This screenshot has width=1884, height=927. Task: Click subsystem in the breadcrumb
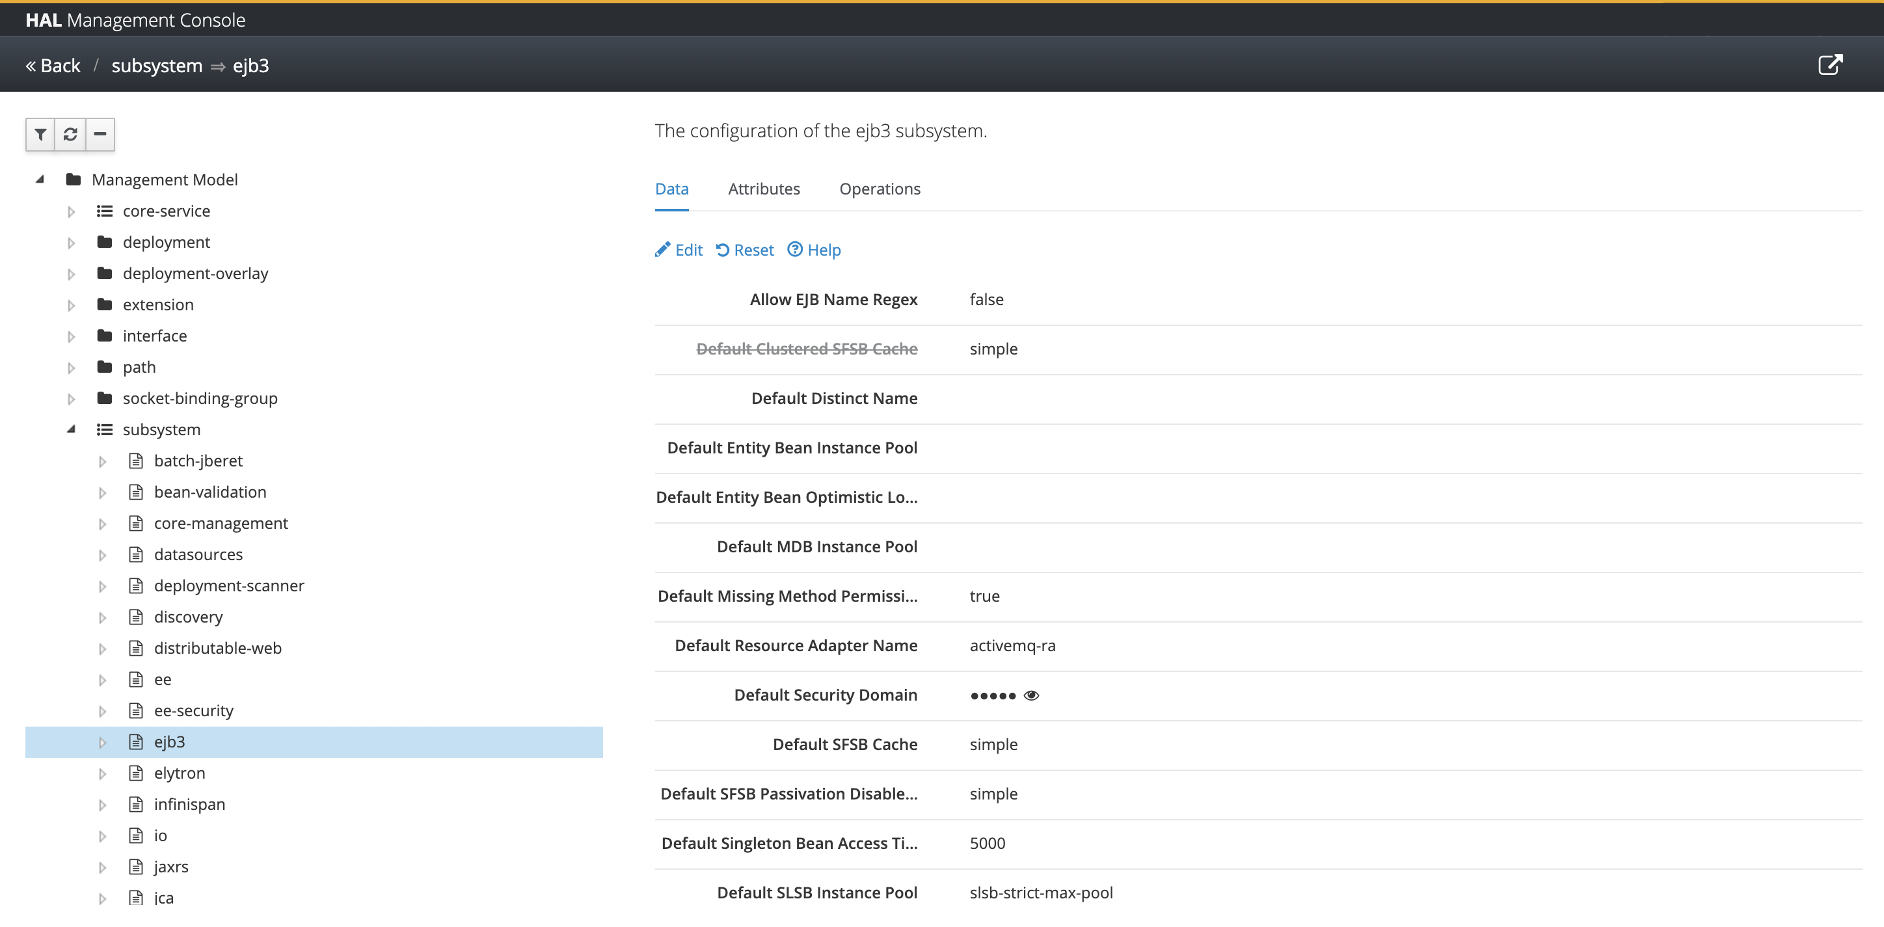[x=157, y=65]
